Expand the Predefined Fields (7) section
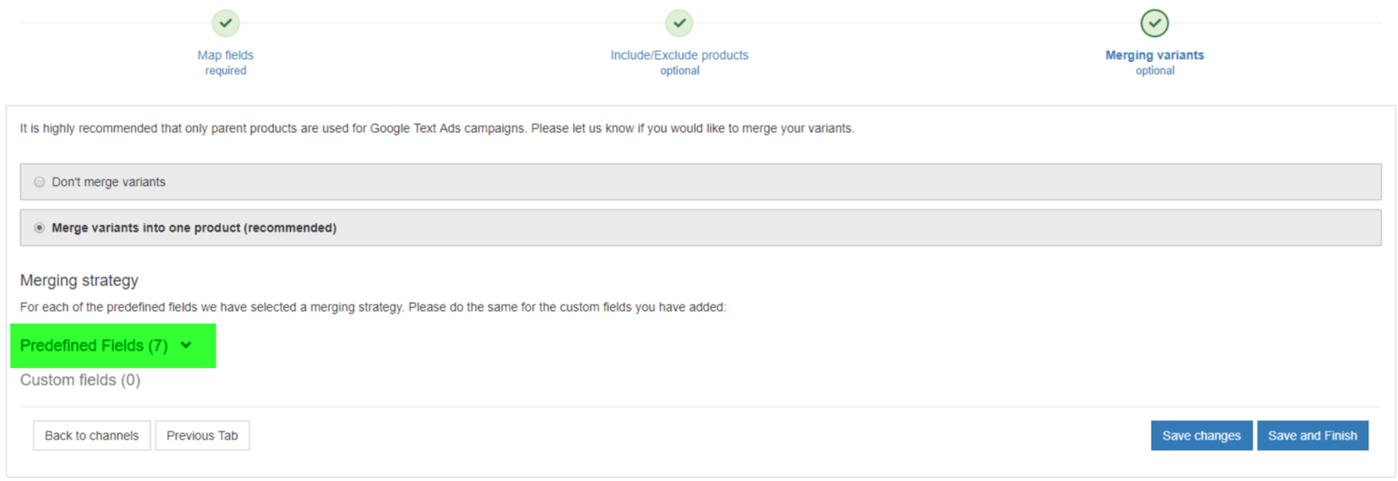The image size is (1398, 481). coord(94,345)
